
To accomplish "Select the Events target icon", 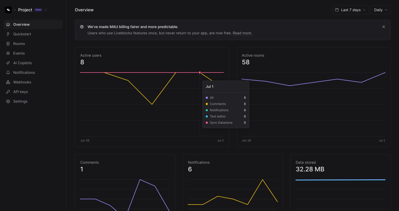I will pos(8,53).
